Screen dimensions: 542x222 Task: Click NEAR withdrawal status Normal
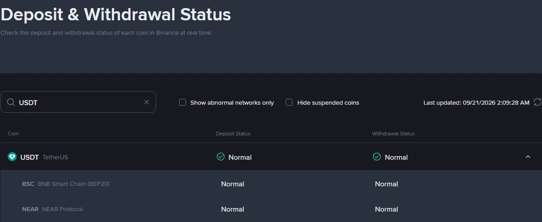click(386, 209)
